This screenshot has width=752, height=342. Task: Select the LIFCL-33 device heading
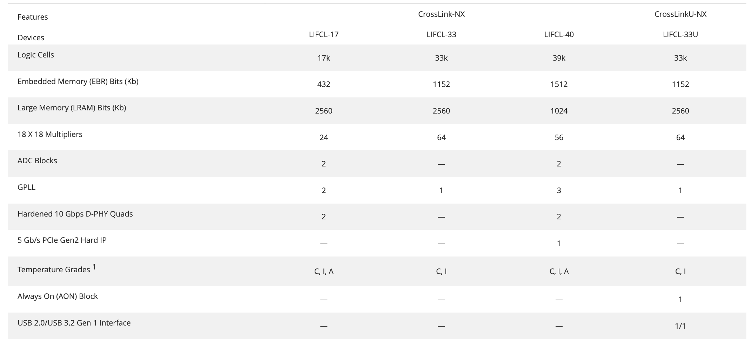(x=441, y=34)
